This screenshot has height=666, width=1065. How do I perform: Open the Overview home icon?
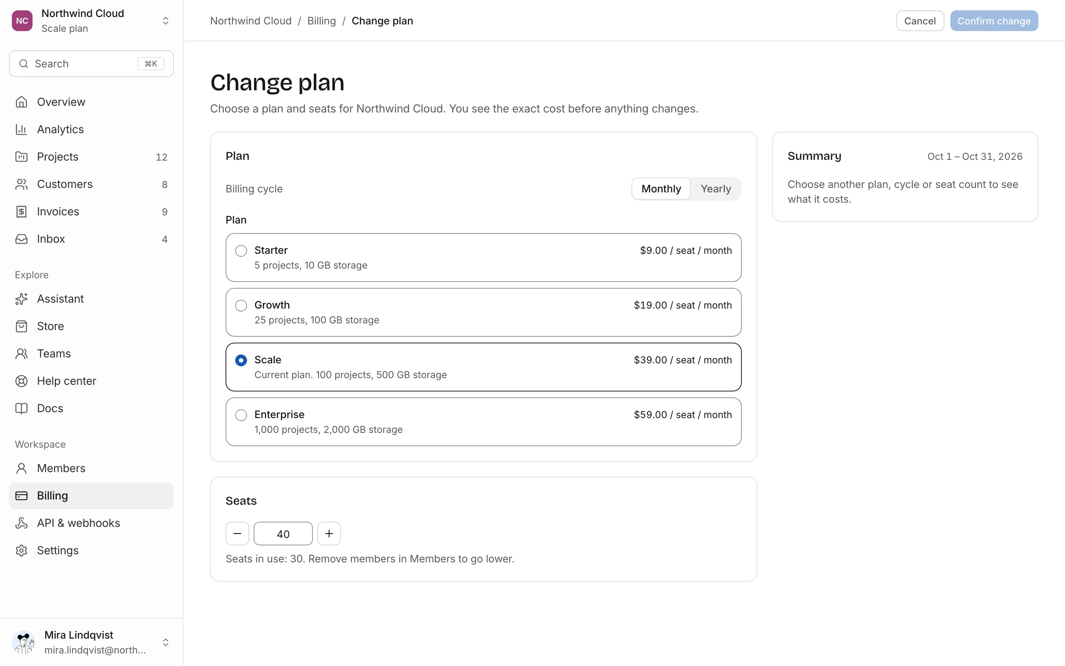tap(21, 102)
